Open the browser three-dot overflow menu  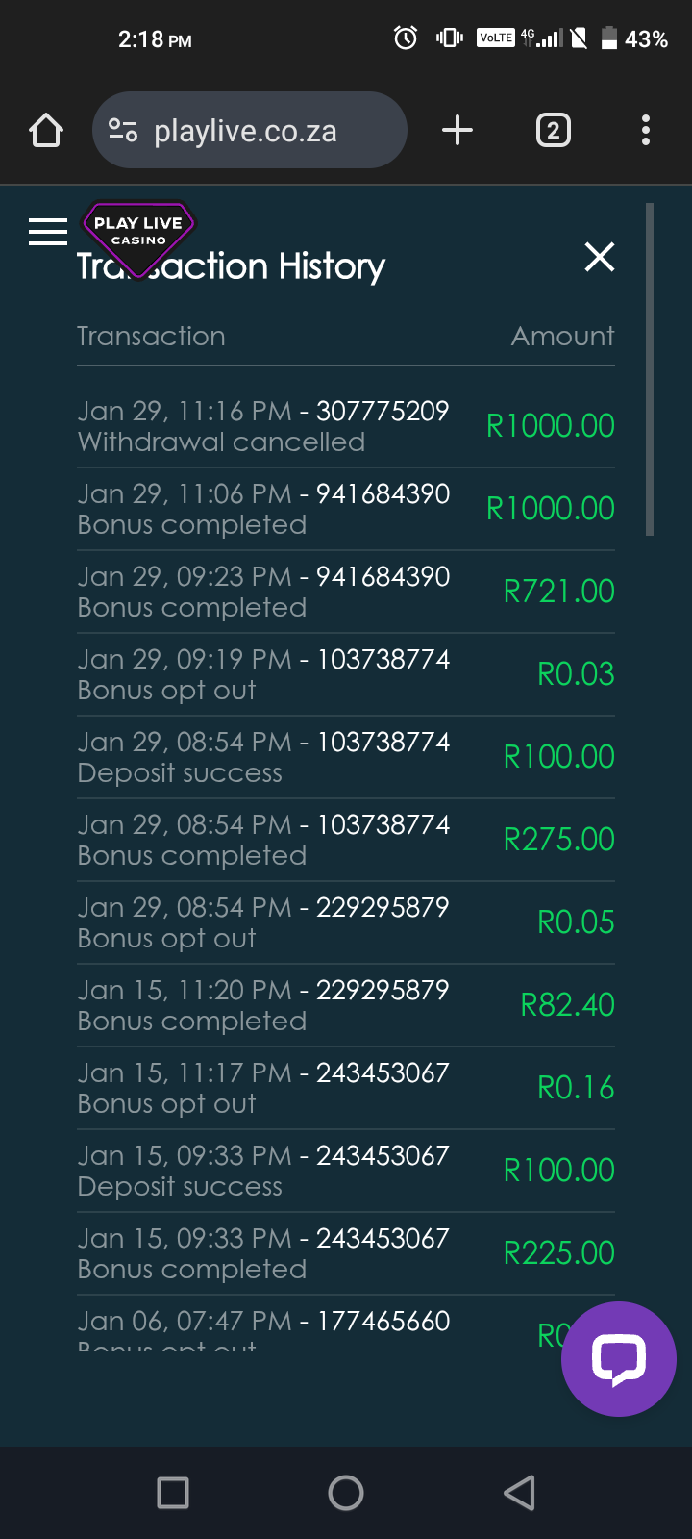[646, 131]
